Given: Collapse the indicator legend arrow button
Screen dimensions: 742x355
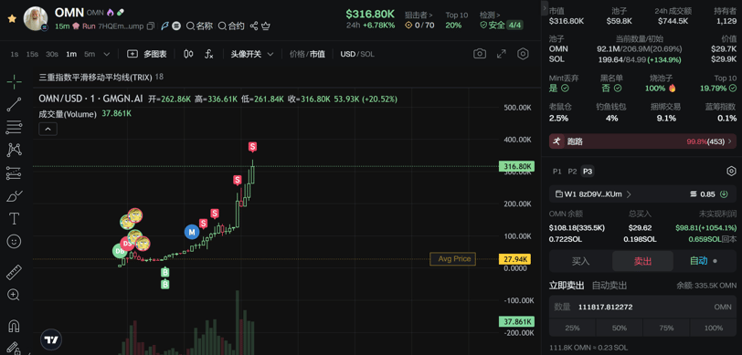Looking at the screenshot, I should point(48,129).
